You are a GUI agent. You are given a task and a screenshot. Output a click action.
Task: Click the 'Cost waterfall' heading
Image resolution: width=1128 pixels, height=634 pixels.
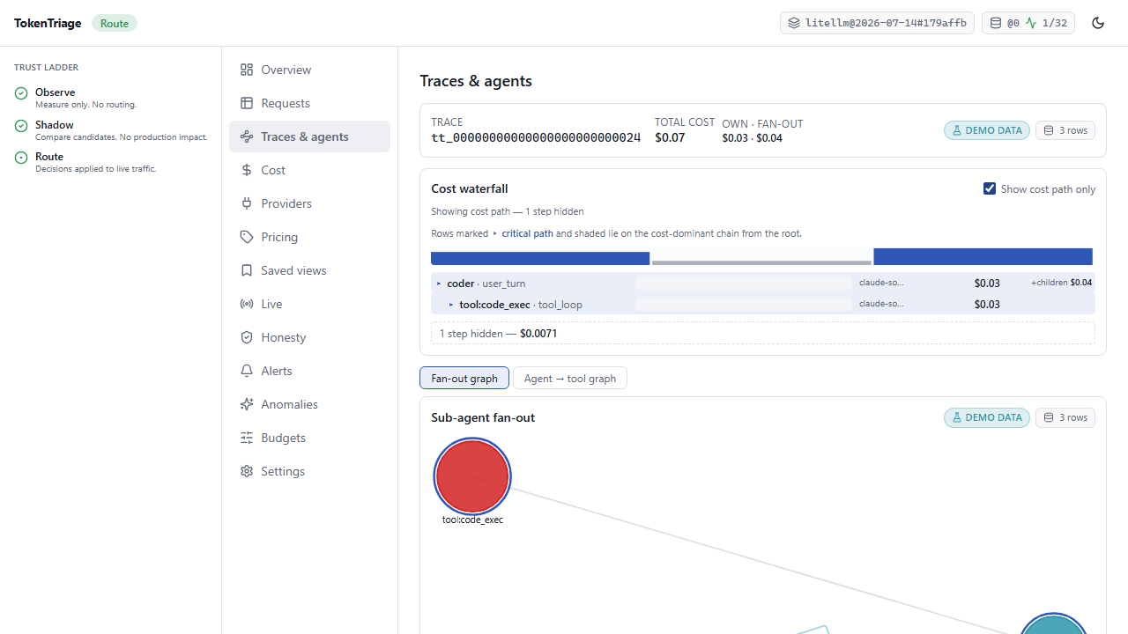click(x=470, y=188)
